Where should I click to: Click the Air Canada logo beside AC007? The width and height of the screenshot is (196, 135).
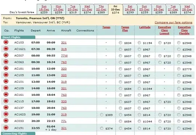(x=6, y=55)
